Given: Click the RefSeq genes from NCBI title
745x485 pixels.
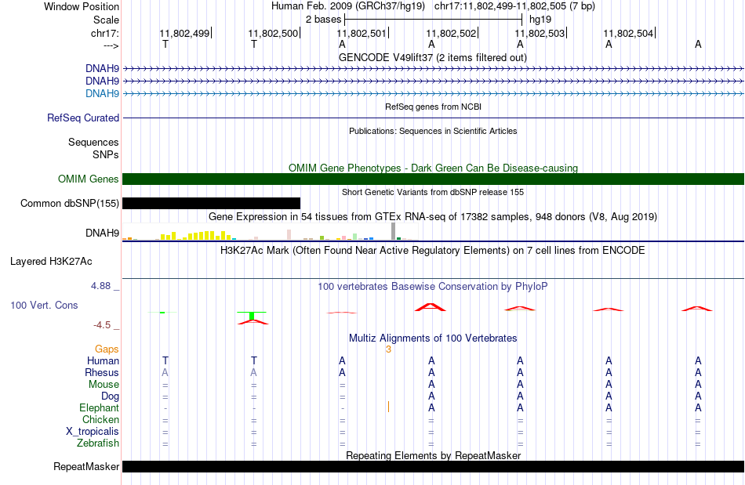Looking at the screenshot, I should [433, 107].
